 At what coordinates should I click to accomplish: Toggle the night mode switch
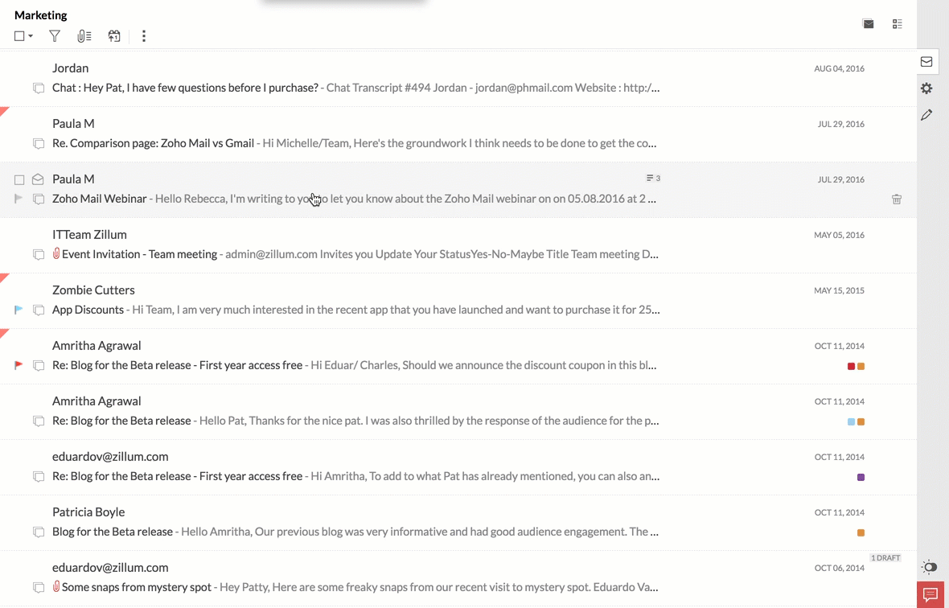(930, 567)
